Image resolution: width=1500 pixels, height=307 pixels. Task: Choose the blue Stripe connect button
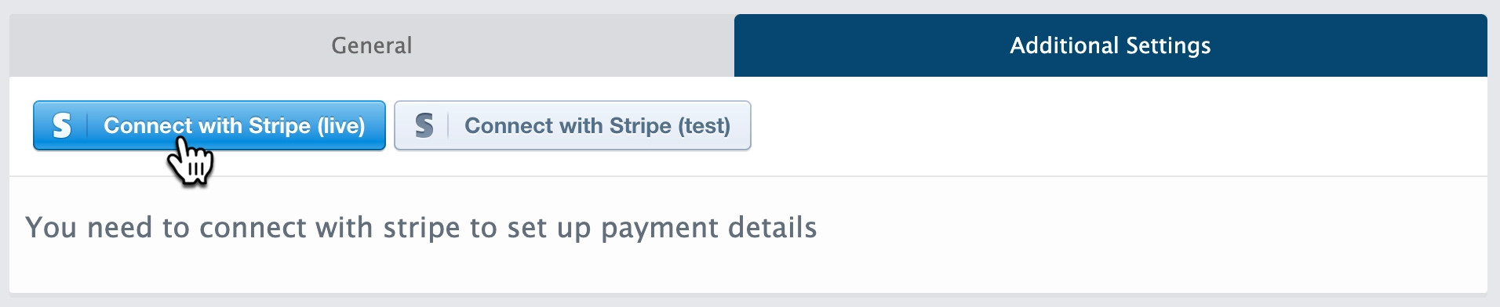click(209, 125)
